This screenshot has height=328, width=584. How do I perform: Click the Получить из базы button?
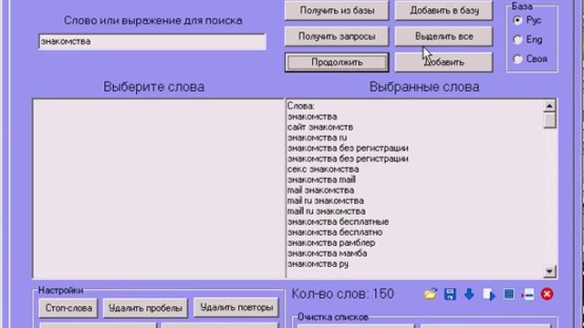tap(337, 10)
